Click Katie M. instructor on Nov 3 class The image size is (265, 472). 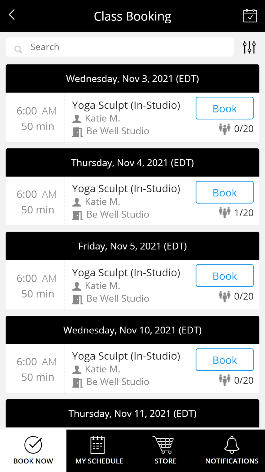pos(103,118)
